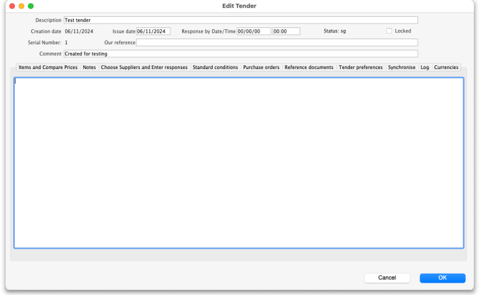Click the Response by Date field
The width and height of the screenshot is (480, 295).
[x=254, y=31]
